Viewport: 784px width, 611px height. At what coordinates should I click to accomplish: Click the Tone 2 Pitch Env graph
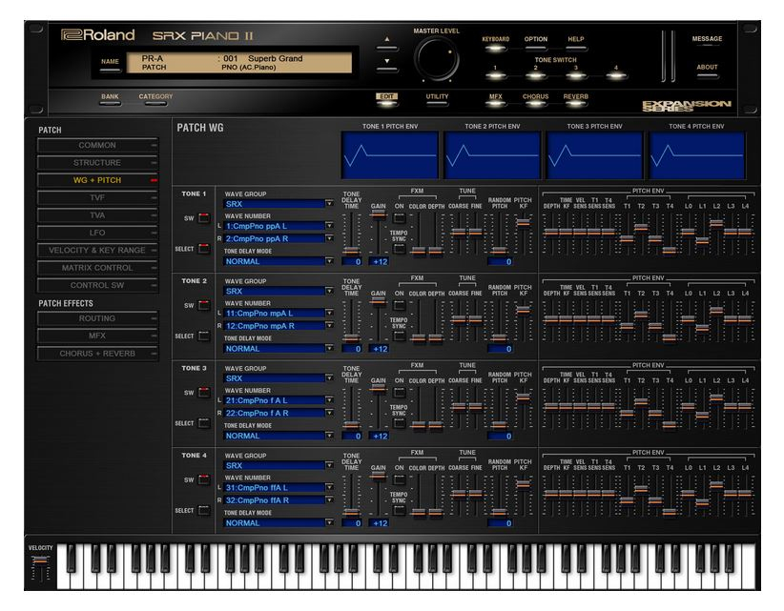pos(492,154)
